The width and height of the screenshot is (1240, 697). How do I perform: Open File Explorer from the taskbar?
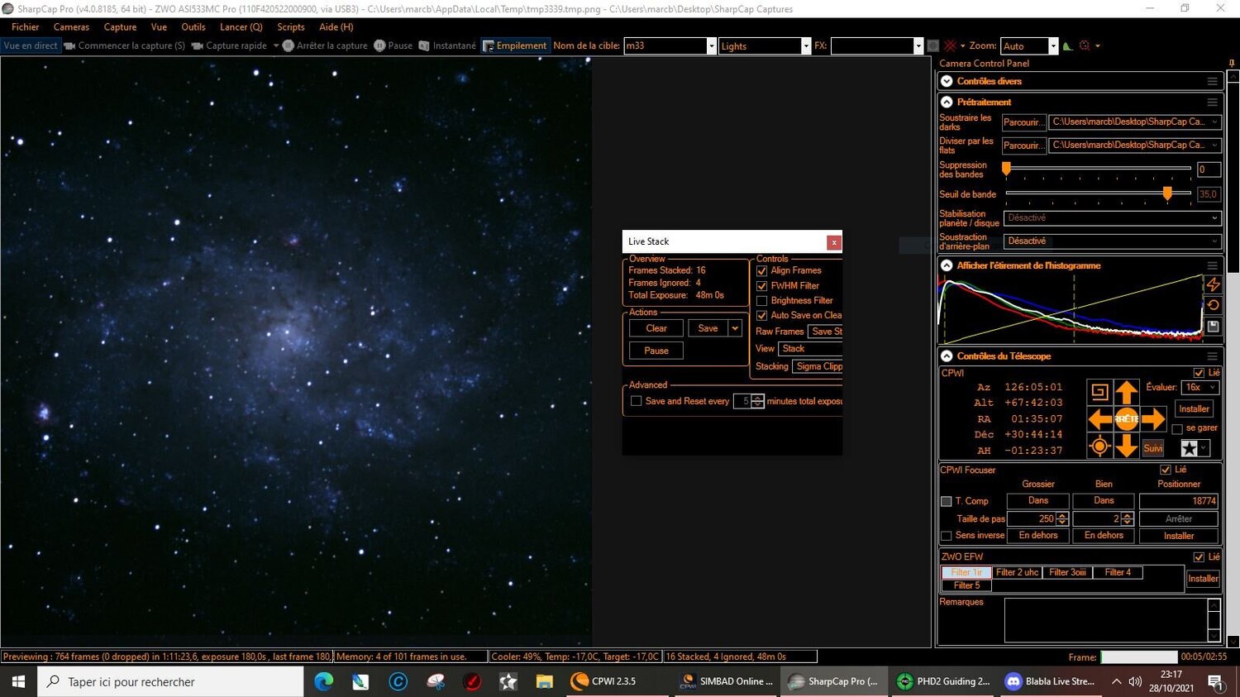pyautogui.click(x=544, y=681)
